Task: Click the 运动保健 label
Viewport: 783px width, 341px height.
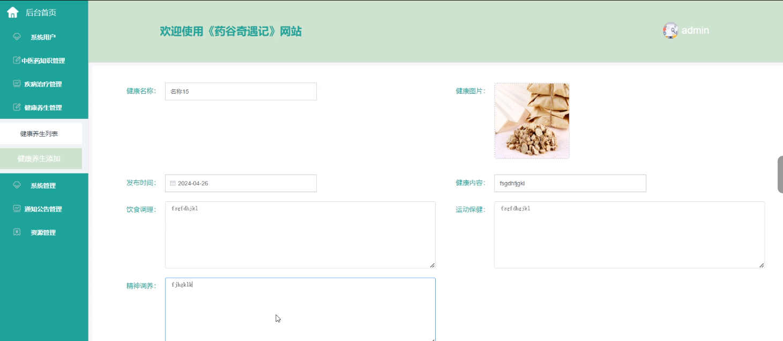Action: tap(470, 209)
